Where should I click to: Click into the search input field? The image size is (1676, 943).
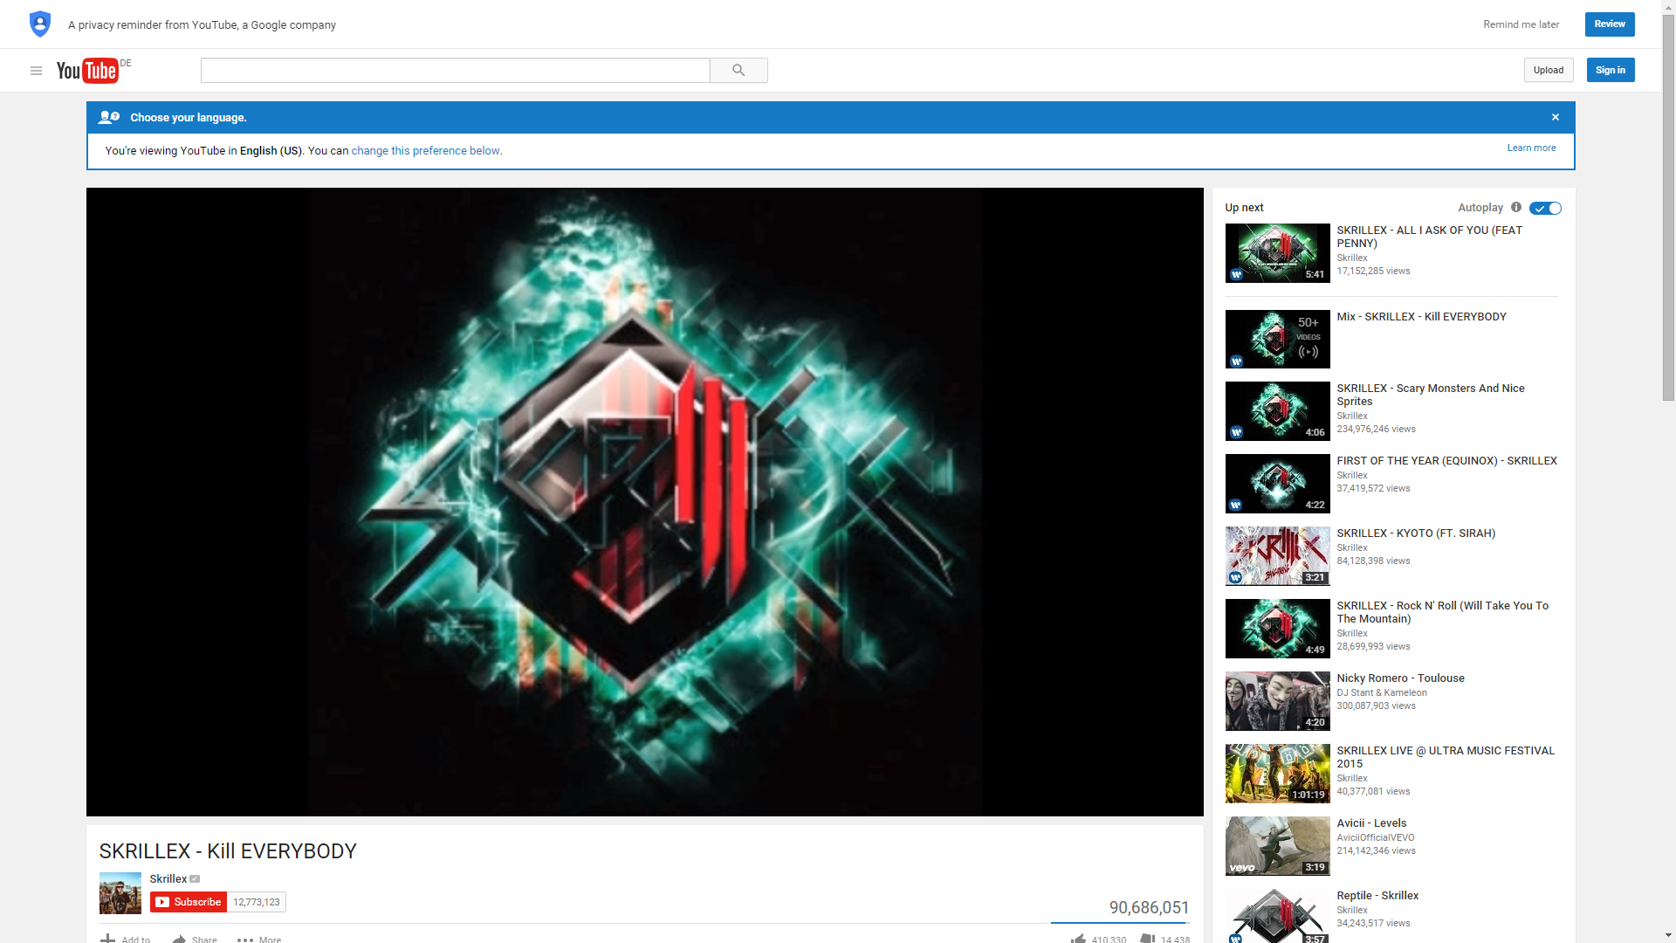455,71
